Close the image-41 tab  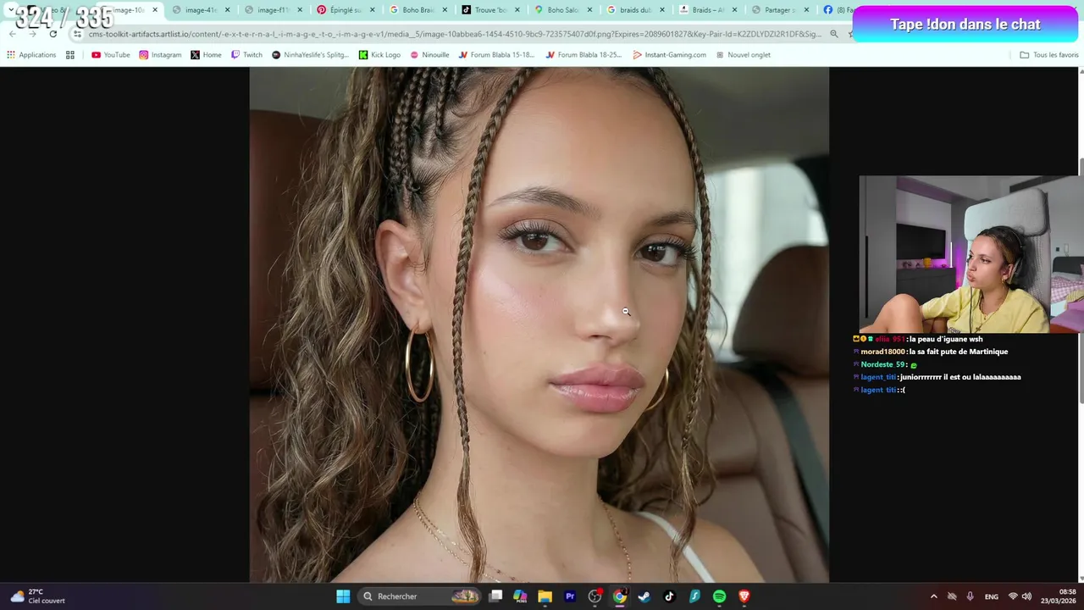click(227, 10)
